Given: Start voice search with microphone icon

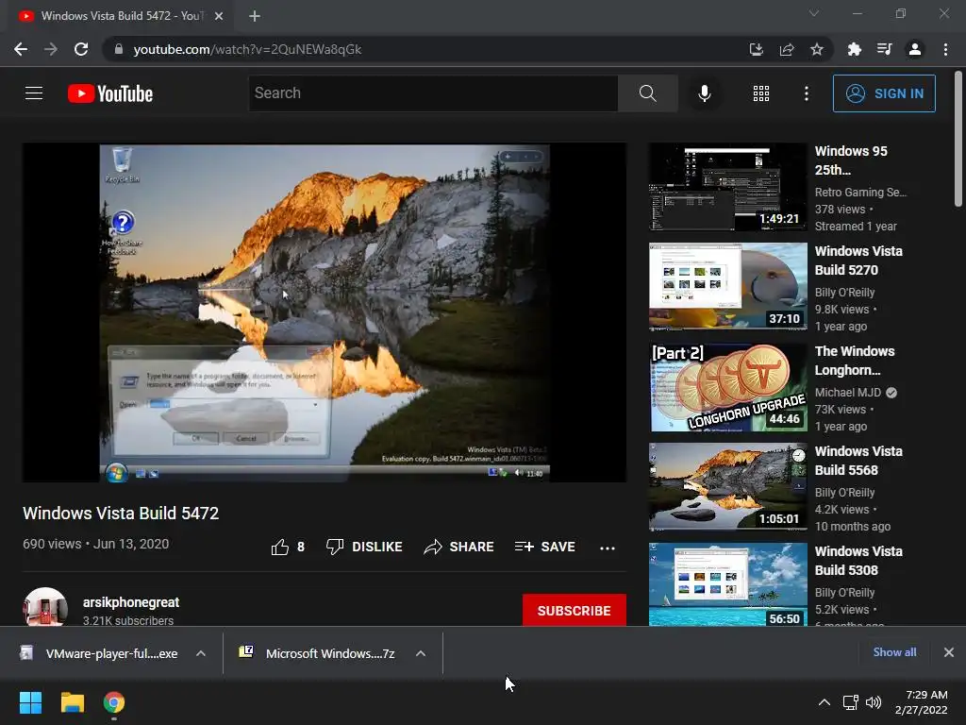Looking at the screenshot, I should 704,93.
